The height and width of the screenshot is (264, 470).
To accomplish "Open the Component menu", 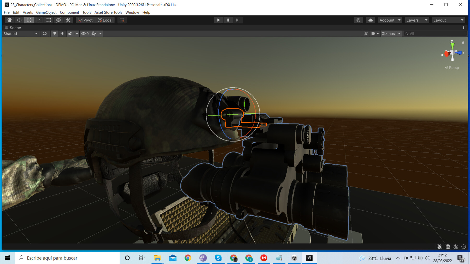I will point(69,12).
